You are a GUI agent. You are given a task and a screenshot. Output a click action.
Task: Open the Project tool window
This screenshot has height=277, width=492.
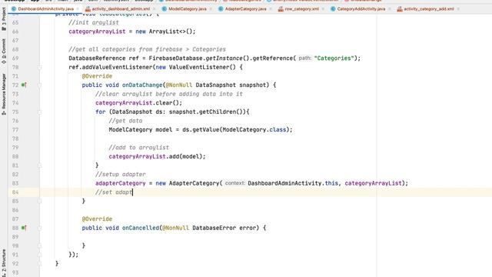pos(4,19)
